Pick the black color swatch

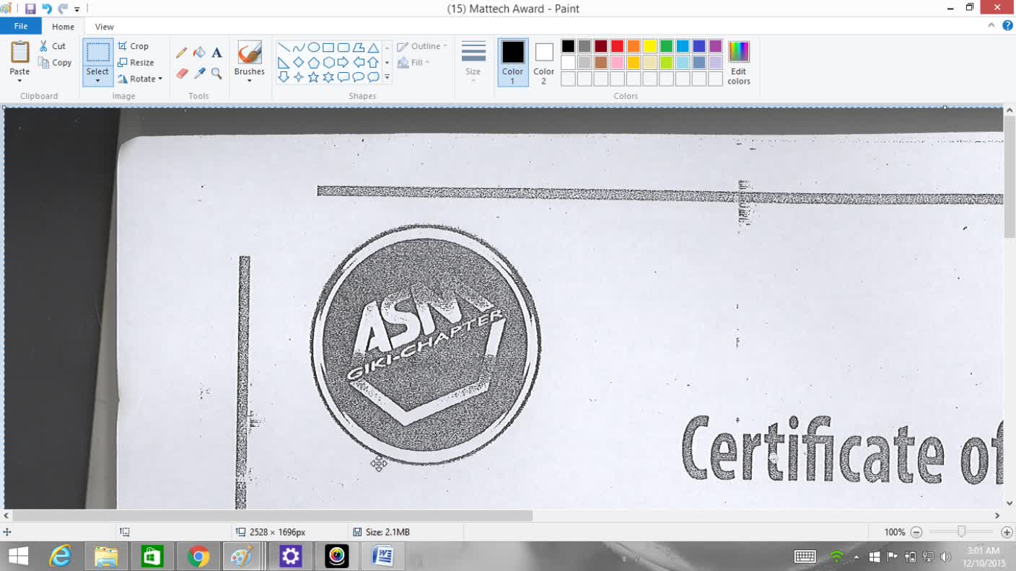click(569, 46)
